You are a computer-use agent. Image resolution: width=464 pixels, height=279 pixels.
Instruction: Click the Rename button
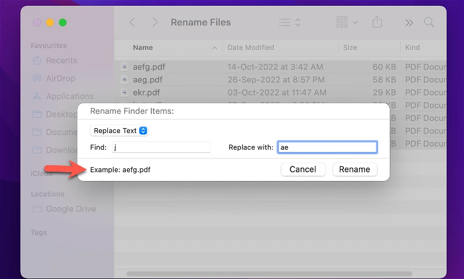pos(354,169)
